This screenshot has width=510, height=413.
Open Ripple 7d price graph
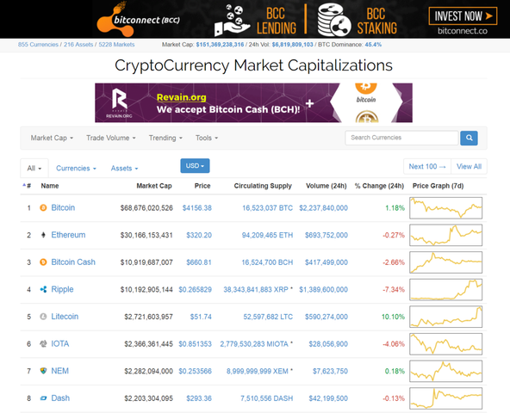(x=445, y=289)
